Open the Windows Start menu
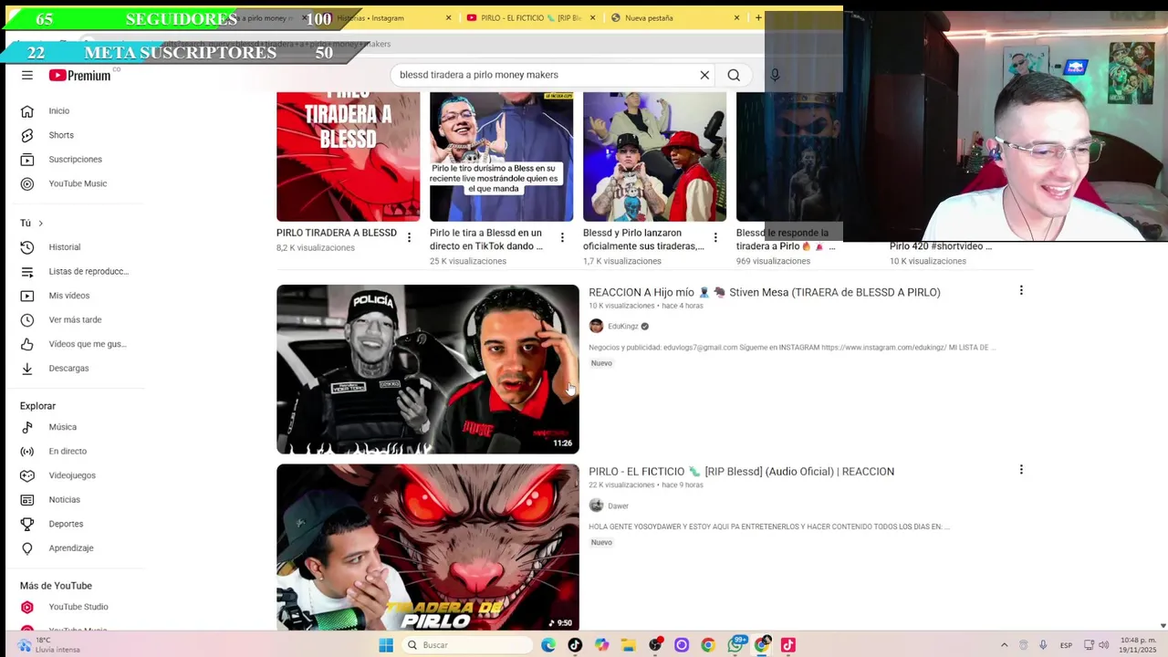The image size is (1168, 657). coord(386,645)
